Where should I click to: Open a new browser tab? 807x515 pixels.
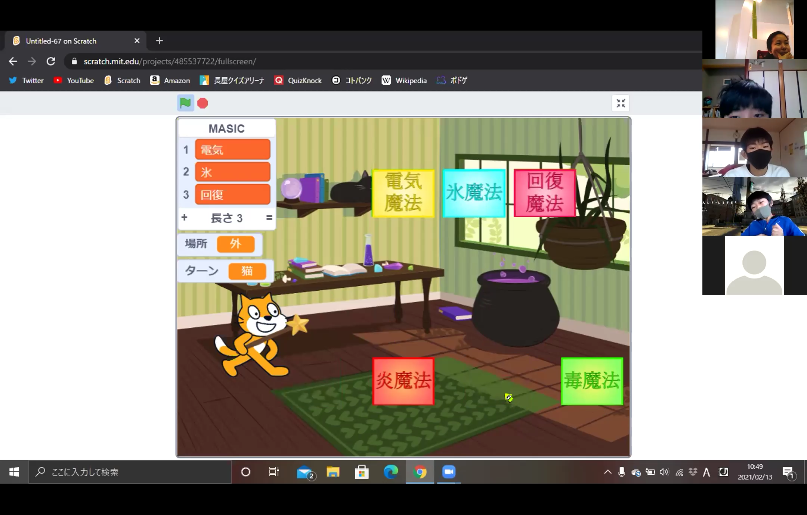point(160,41)
